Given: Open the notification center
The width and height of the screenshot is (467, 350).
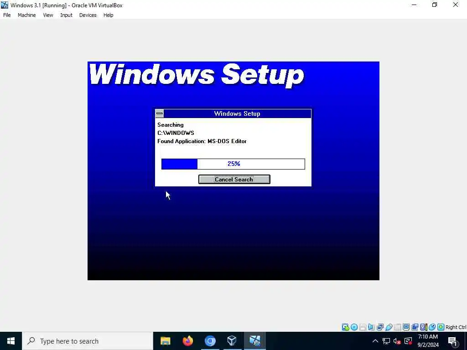Looking at the screenshot, I should 453,341.
